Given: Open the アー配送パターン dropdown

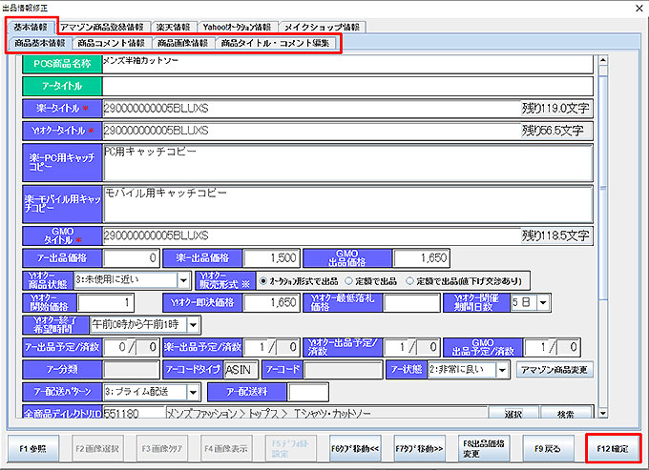Looking at the screenshot, I should (192, 392).
